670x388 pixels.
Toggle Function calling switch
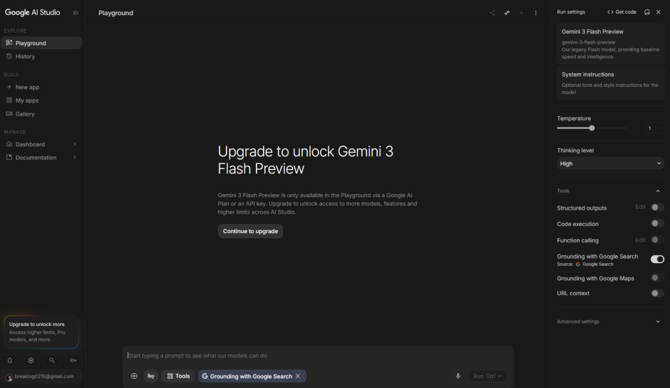[x=657, y=240]
